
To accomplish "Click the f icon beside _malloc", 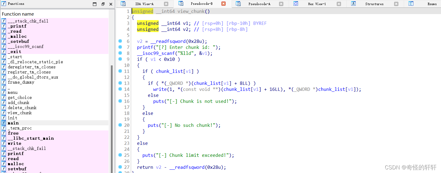I will click(x=3, y=36).
